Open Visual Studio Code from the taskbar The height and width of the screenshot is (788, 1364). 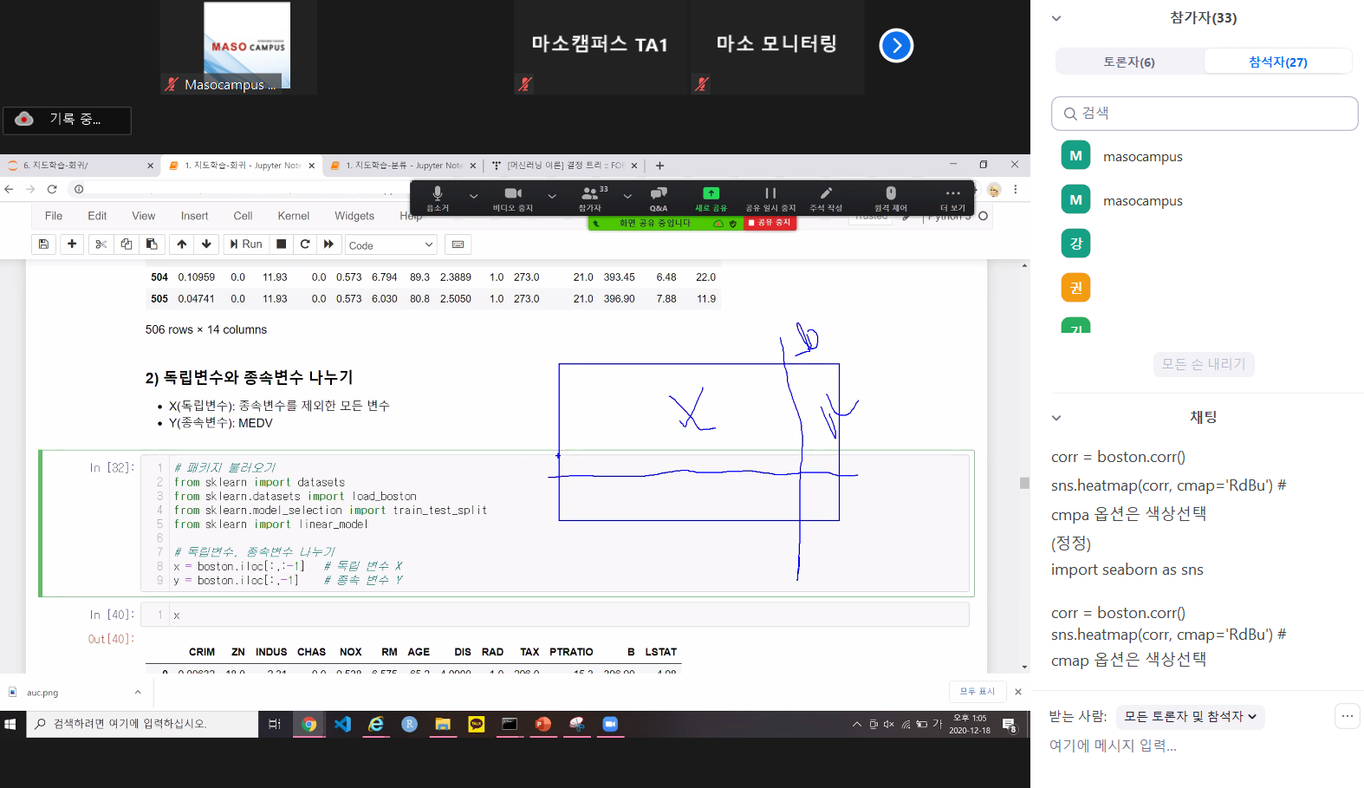coord(342,724)
